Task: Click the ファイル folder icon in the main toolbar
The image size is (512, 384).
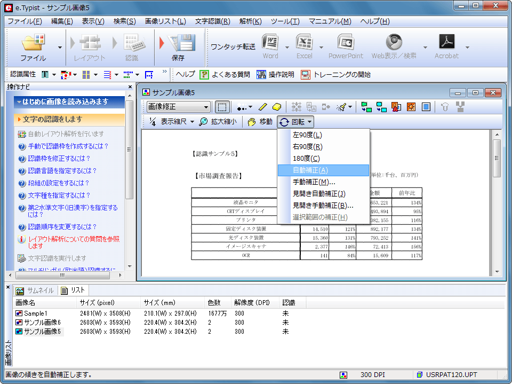Action: point(33,43)
